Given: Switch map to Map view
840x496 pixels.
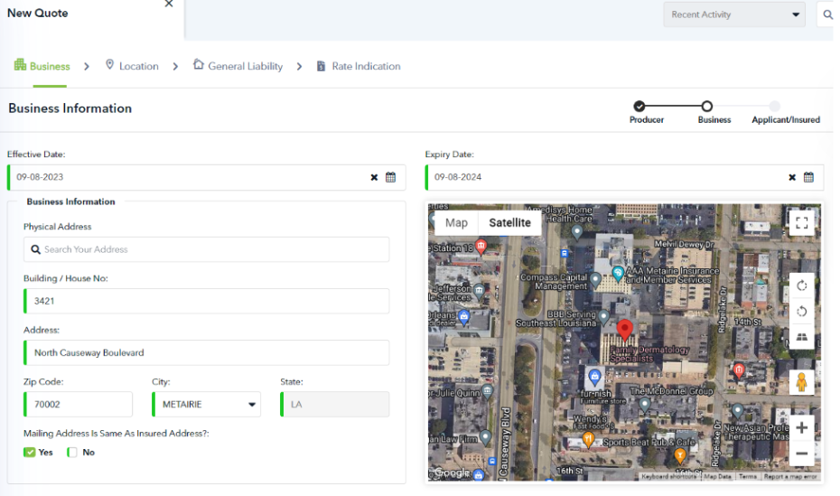Looking at the screenshot, I should (456, 223).
